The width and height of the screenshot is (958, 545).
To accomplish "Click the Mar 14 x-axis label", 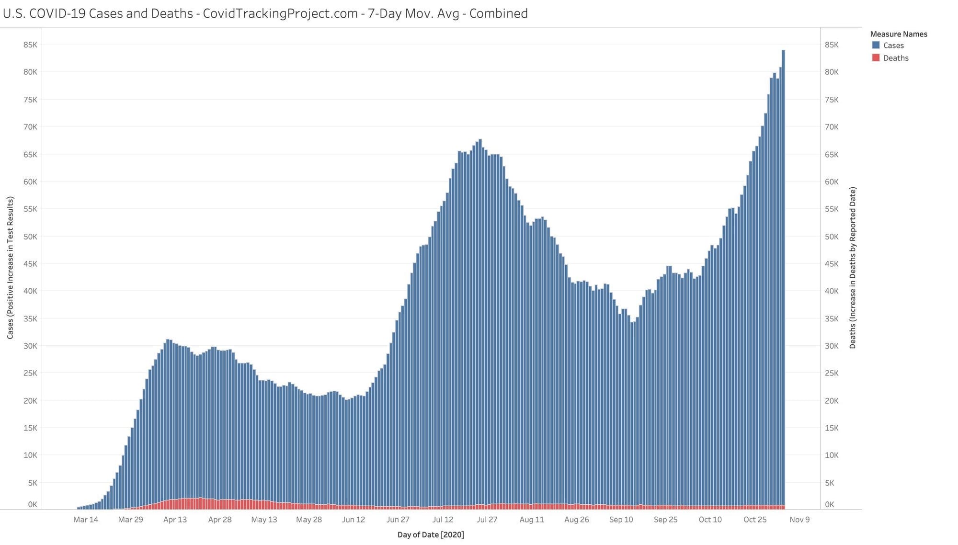I will tap(86, 520).
